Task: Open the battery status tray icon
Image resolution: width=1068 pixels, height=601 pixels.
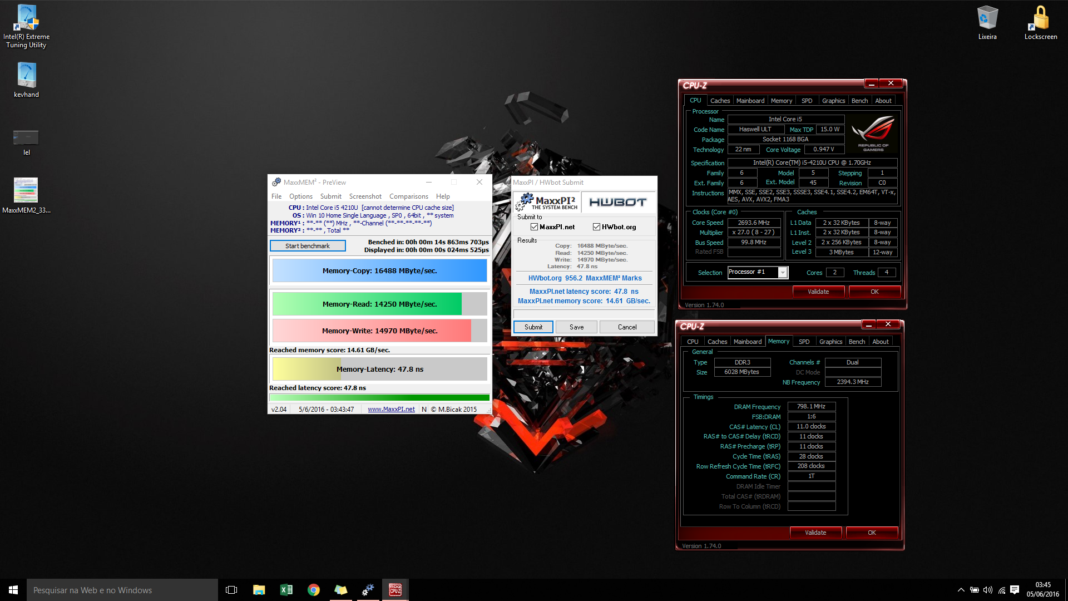Action: pyautogui.click(x=974, y=590)
